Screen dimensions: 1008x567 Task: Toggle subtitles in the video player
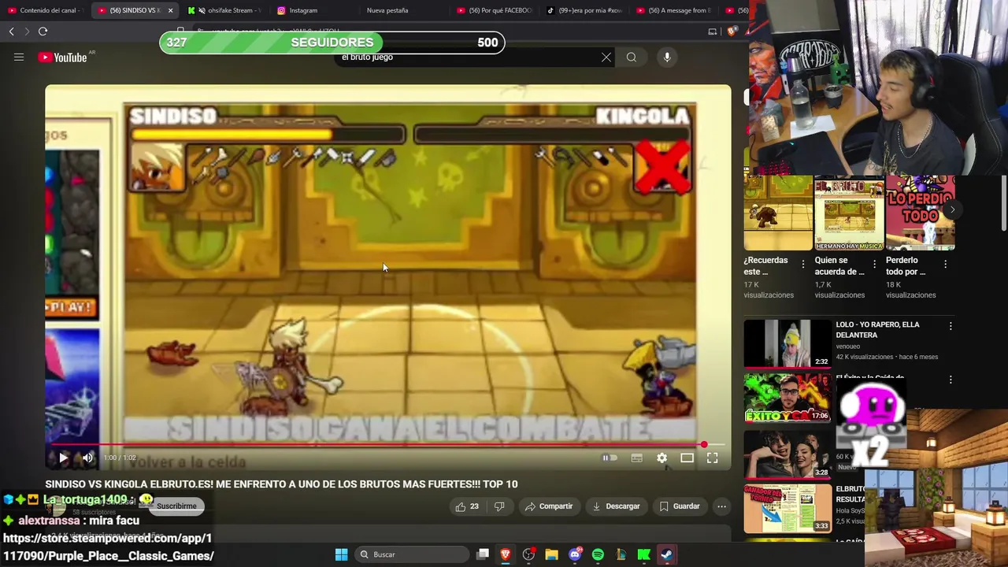[636, 458]
